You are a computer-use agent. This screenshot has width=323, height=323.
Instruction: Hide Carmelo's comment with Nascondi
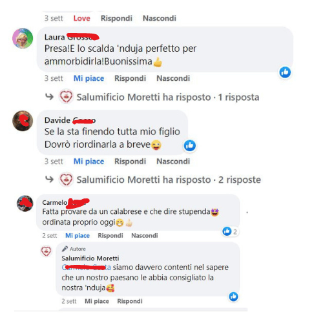click(145, 236)
